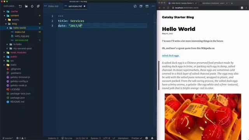Viewport: 249px width, 140px height.
Task: Click the title: Services line in editor
Action: [x=71, y=21]
